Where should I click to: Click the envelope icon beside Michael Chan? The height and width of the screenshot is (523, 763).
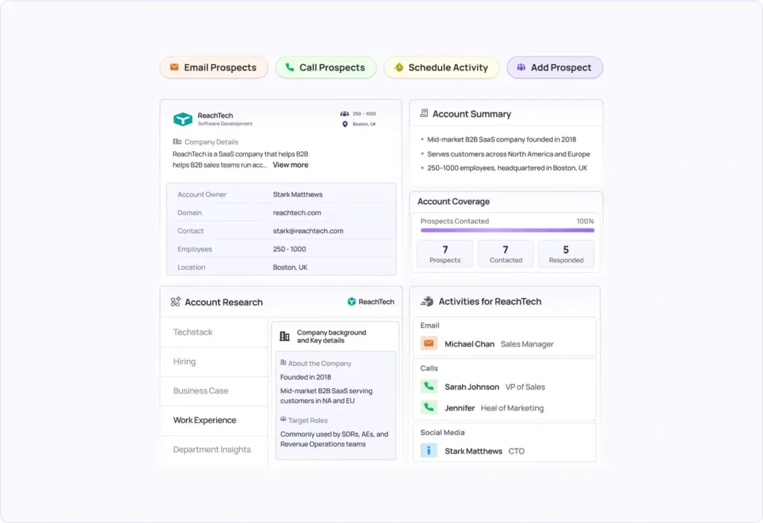(x=428, y=344)
